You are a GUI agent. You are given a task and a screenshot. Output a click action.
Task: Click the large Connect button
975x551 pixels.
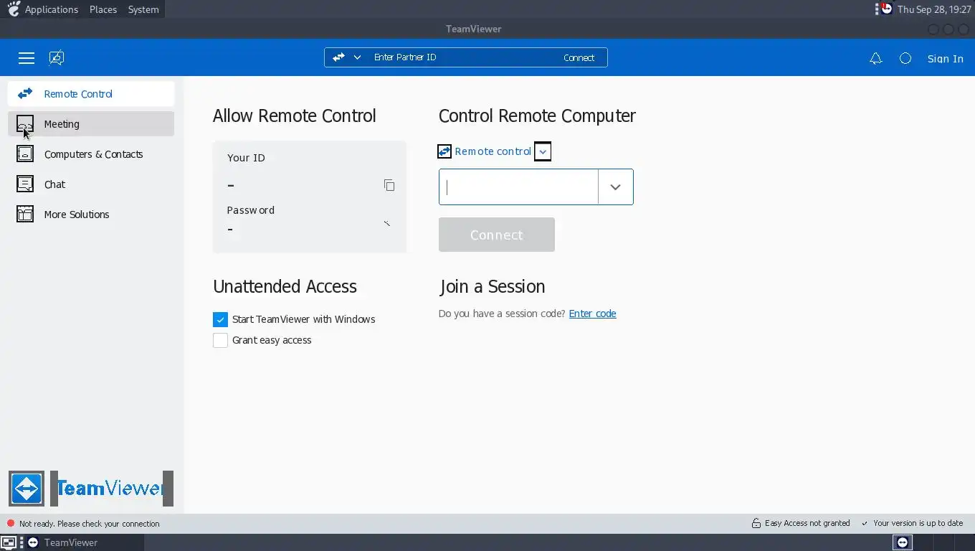(x=497, y=235)
